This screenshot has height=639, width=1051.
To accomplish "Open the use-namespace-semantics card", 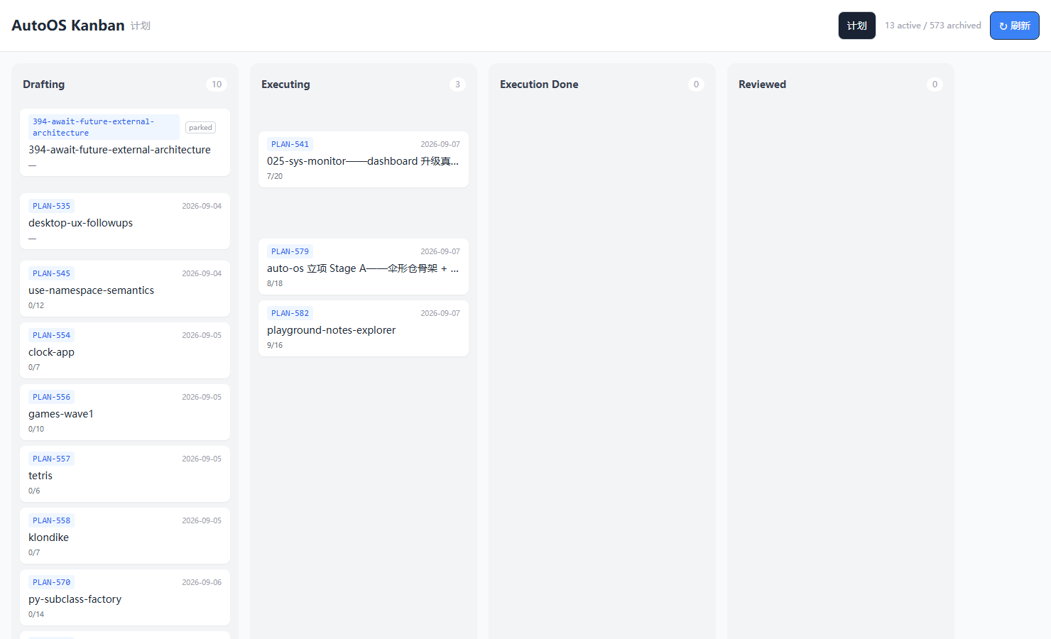I will [125, 288].
